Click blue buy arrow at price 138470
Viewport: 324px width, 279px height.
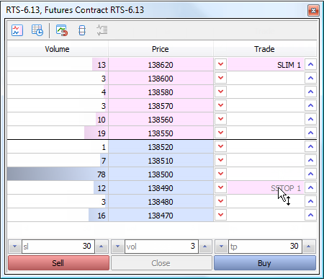[x=310, y=215]
